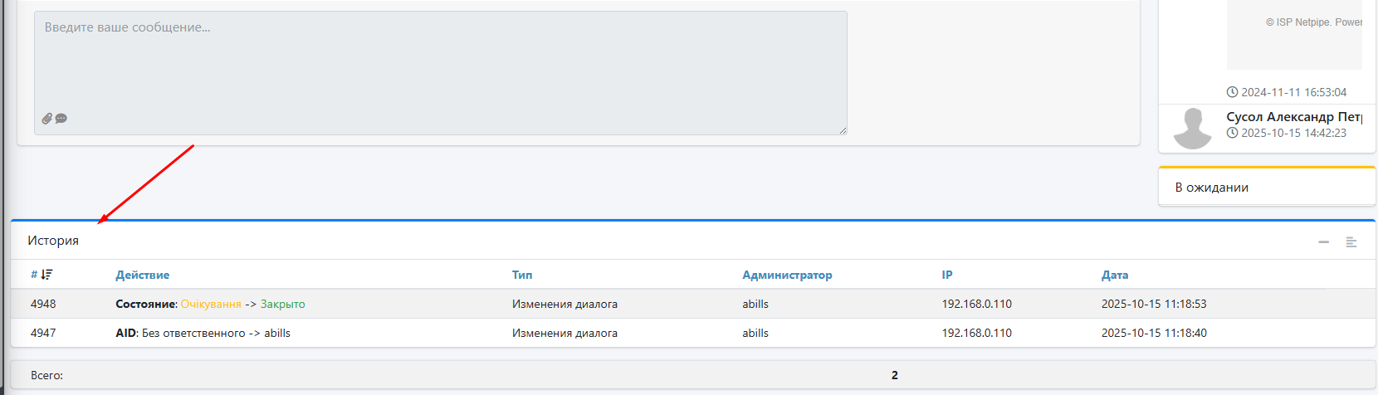Select history row 4947 AID change
The height and width of the screenshot is (395, 1378).
click(x=203, y=333)
